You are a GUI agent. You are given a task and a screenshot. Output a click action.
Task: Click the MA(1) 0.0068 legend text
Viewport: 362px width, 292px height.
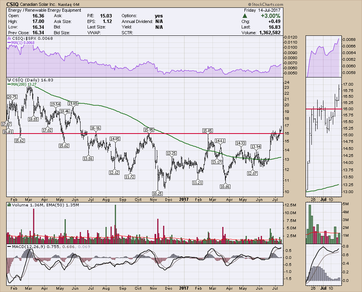tap(23, 43)
